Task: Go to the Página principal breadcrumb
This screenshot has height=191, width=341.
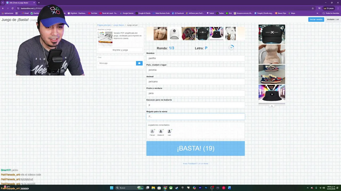Action: coord(104,25)
